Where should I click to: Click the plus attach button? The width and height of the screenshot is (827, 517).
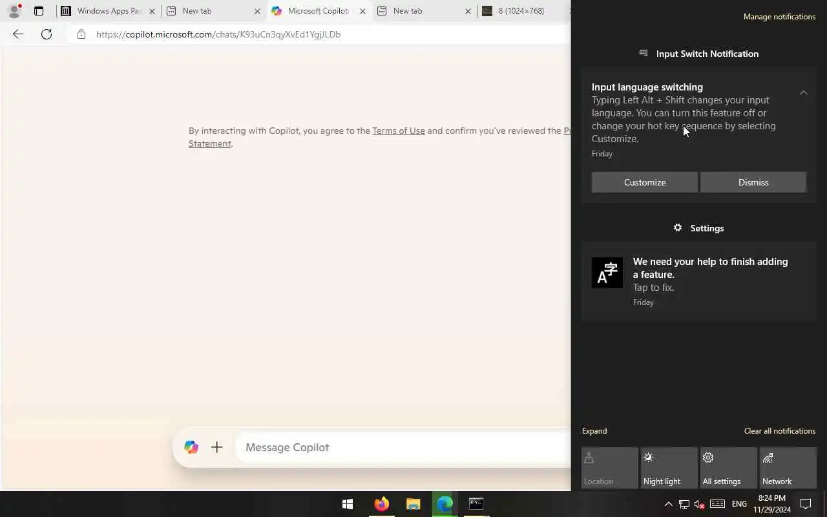pyautogui.click(x=217, y=447)
